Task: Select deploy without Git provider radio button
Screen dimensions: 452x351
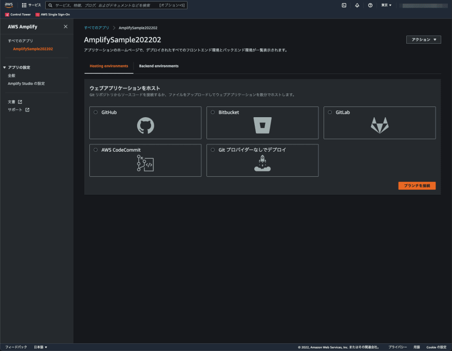Action: tap(213, 150)
